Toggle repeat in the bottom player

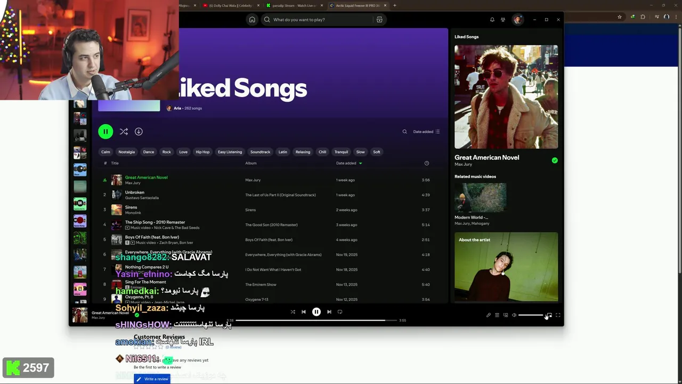340,312
